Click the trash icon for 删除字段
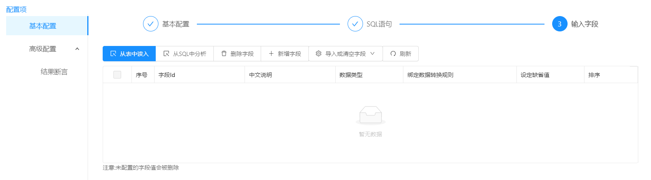This screenshot has height=180, width=651. click(x=224, y=54)
